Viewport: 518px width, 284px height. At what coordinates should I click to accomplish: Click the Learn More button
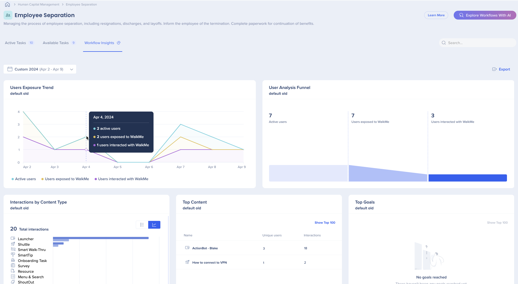click(x=436, y=15)
